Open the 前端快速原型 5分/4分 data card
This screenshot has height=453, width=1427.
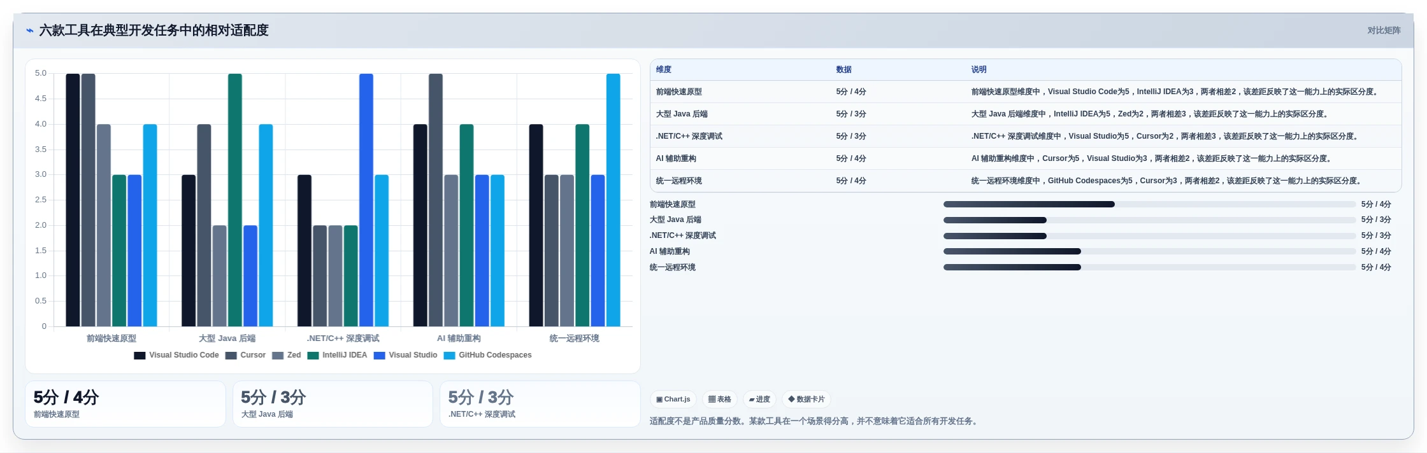pyautogui.click(x=125, y=404)
